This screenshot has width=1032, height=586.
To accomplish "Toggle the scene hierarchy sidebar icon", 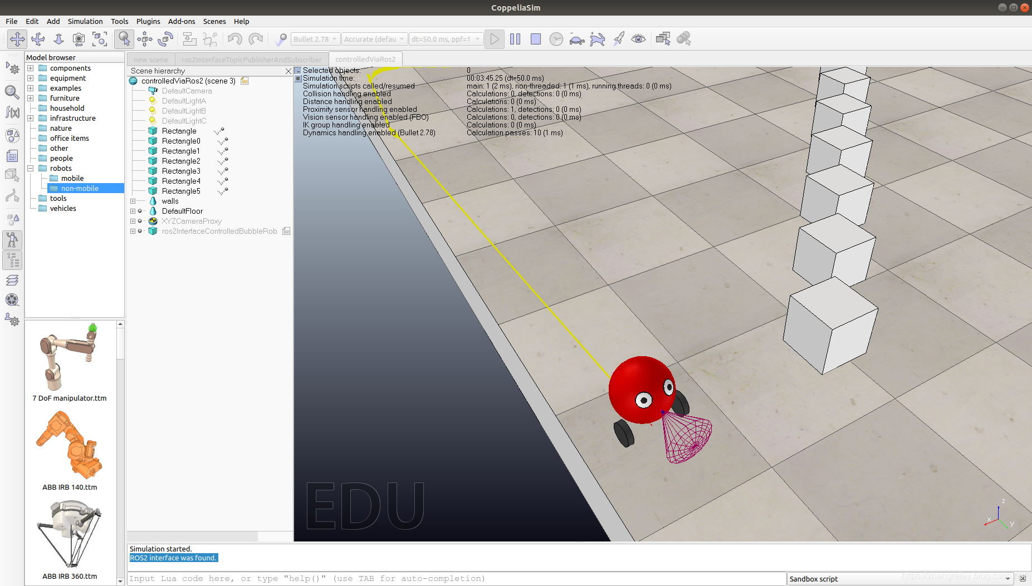I will pyautogui.click(x=12, y=260).
